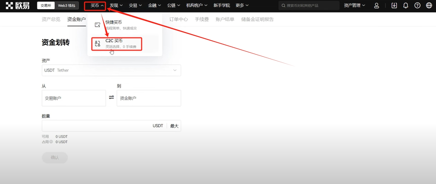Expand the 发现 menu
The width and height of the screenshot is (436, 184).
(x=116, y=6)
